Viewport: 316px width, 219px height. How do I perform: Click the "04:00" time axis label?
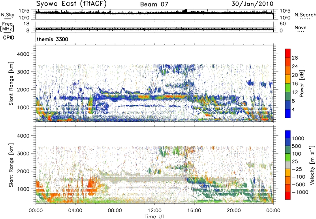pyautogui.click(x=75, y=211)
